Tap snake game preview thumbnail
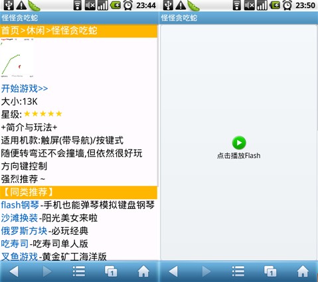 [17, 58]
